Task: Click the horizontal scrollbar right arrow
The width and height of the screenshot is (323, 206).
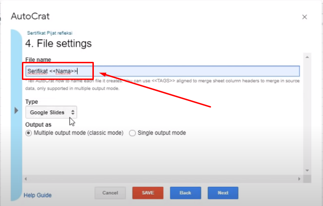Action: click(x=299, y=179)
